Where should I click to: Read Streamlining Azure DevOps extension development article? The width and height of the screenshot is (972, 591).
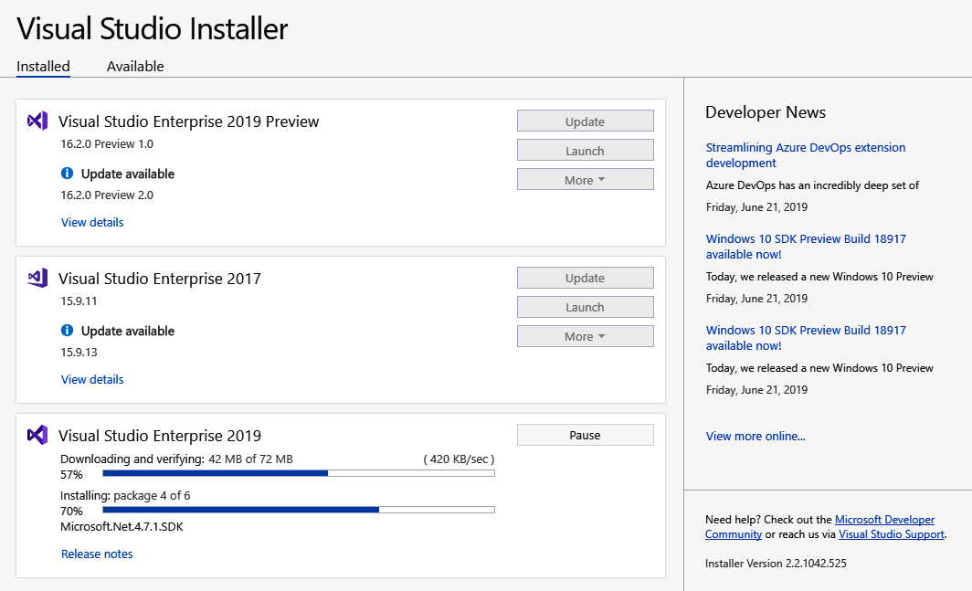point(805,155)
